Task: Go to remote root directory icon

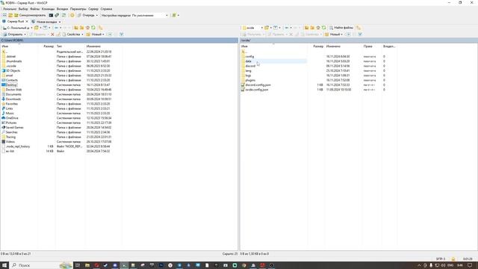Action: tap(312, 28)
